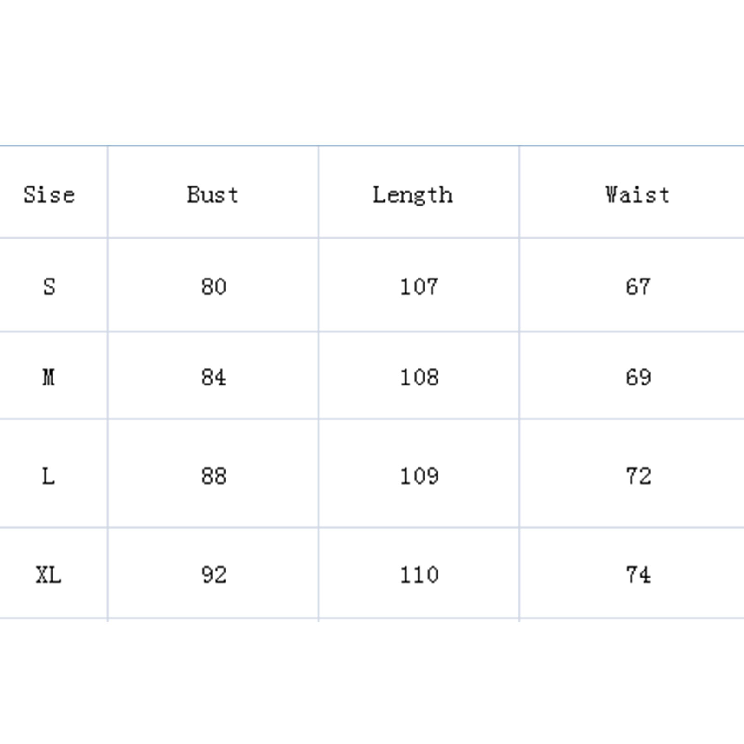Click bust value 80 cell
Screen dimensions: 744x744
pos(214,286)
